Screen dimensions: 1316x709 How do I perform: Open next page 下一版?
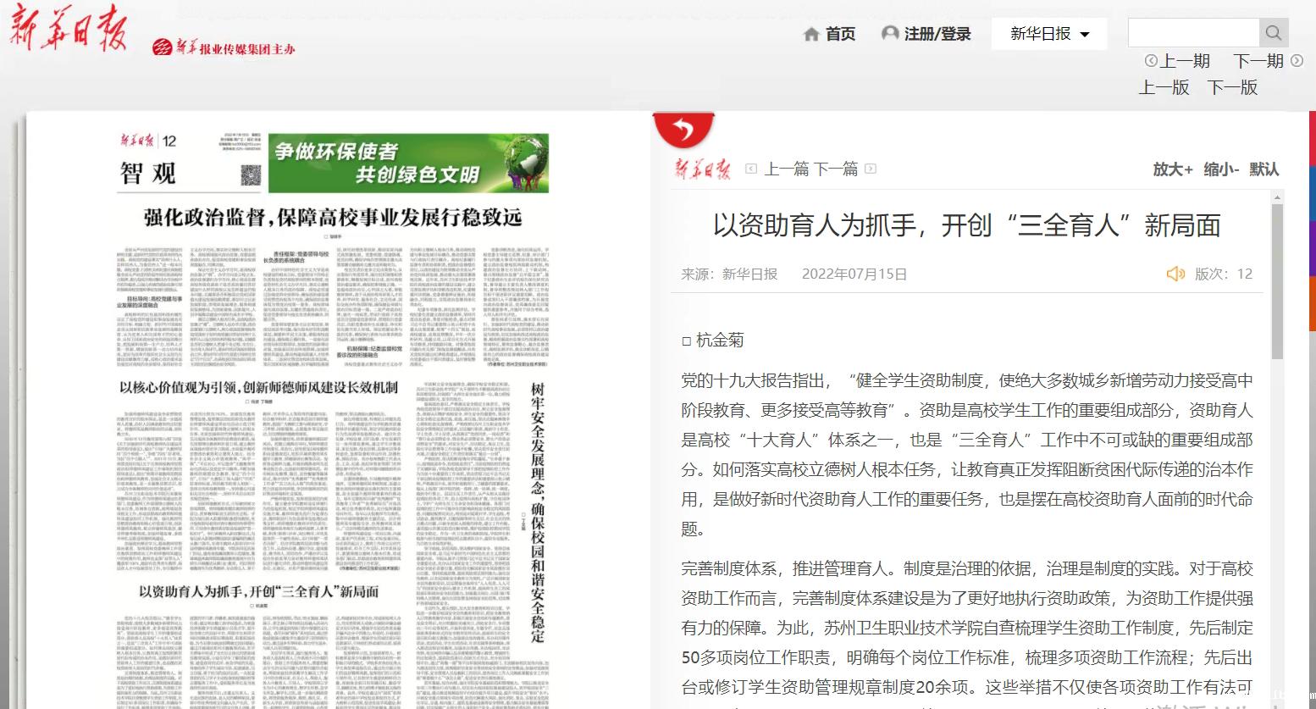pyautogui.click(x=1232, y=87)
